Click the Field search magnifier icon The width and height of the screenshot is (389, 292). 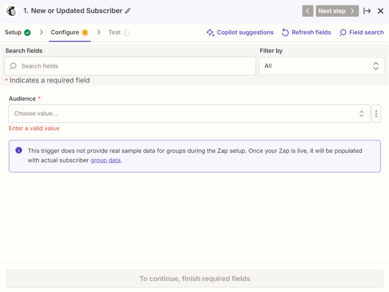343,32
